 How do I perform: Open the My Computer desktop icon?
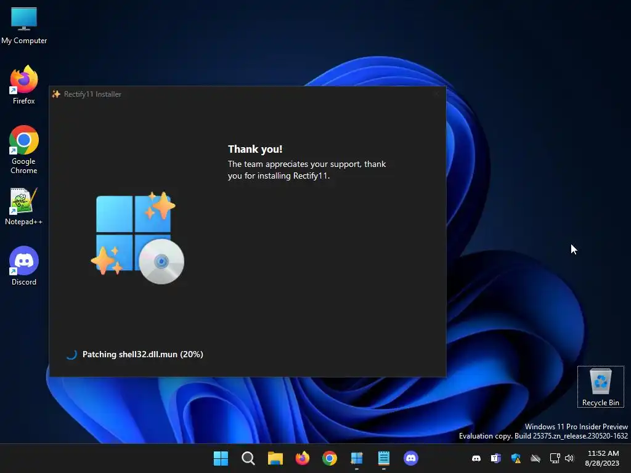click(24, 26)
